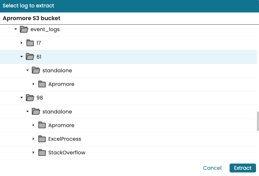
Task: Click the standalone folder icon under 98
Action: (x=36, y=112)
